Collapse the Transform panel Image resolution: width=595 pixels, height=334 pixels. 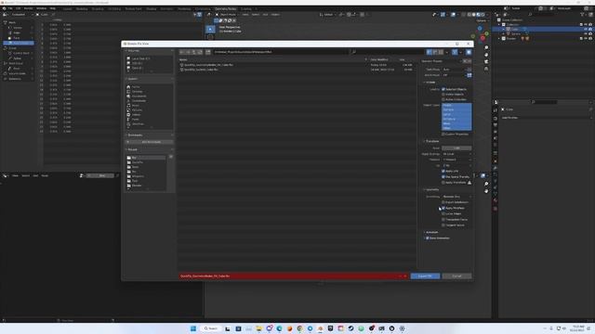[431, 141]
